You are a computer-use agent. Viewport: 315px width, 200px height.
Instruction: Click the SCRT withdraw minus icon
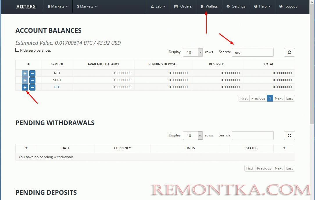click(33, 80)
